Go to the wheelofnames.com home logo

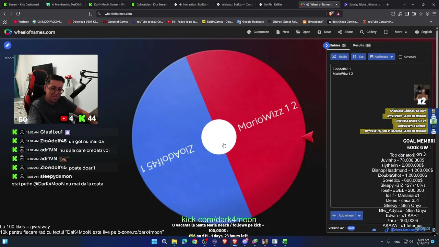pyautogui.click(x=29, y=32)
